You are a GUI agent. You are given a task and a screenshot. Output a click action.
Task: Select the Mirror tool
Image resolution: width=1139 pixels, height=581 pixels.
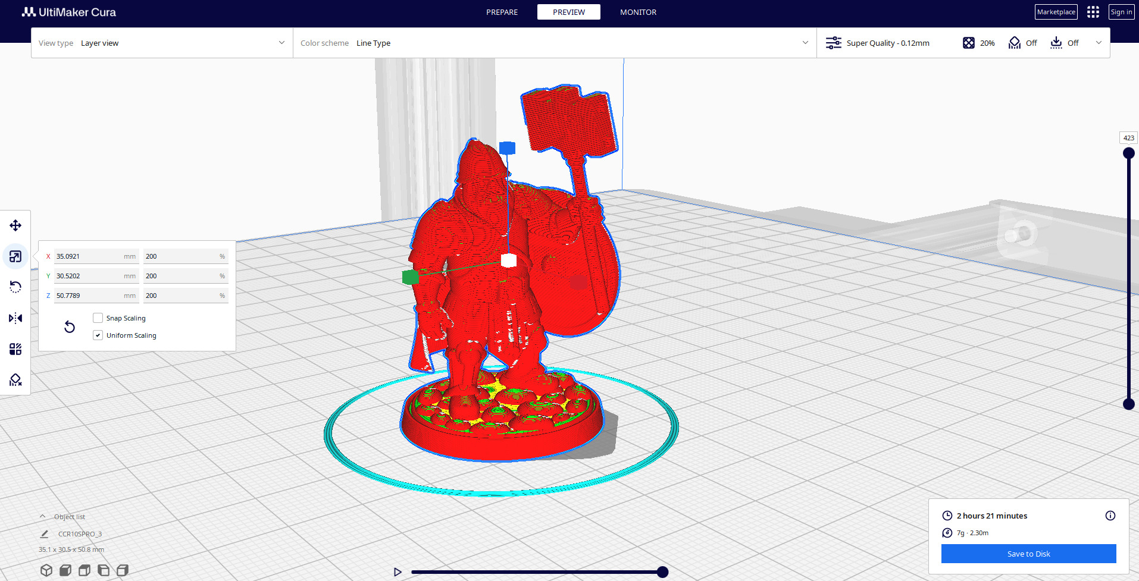tap(15, 318)
